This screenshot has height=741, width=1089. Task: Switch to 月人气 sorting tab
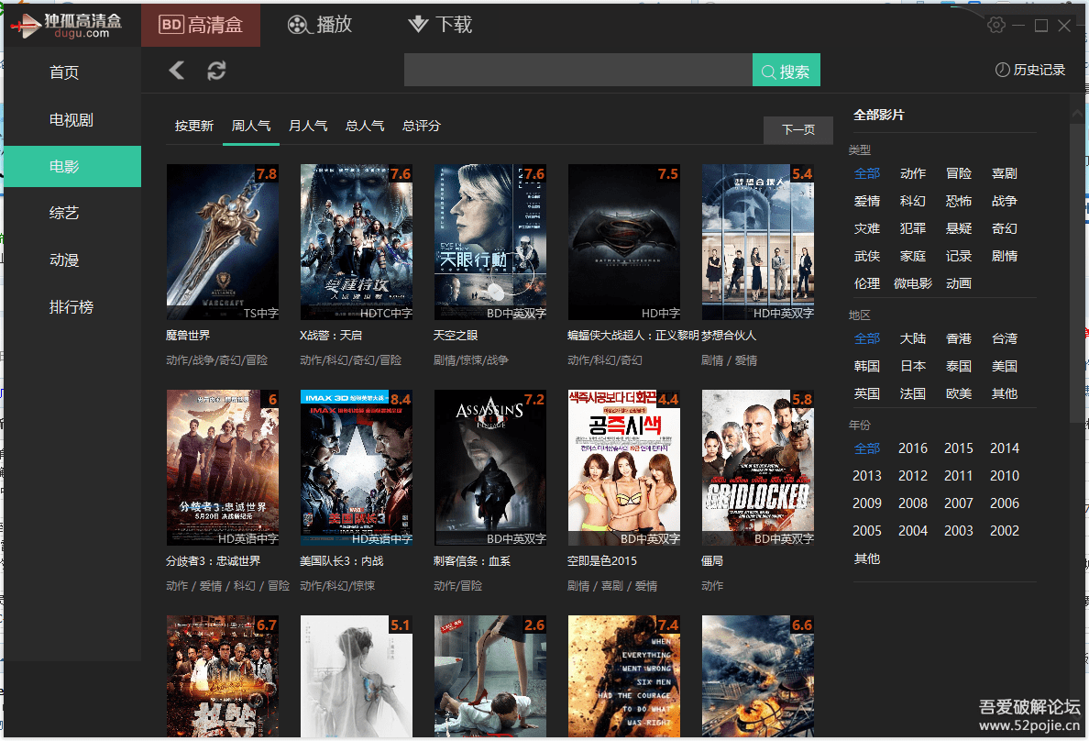[x=308, y=126]
